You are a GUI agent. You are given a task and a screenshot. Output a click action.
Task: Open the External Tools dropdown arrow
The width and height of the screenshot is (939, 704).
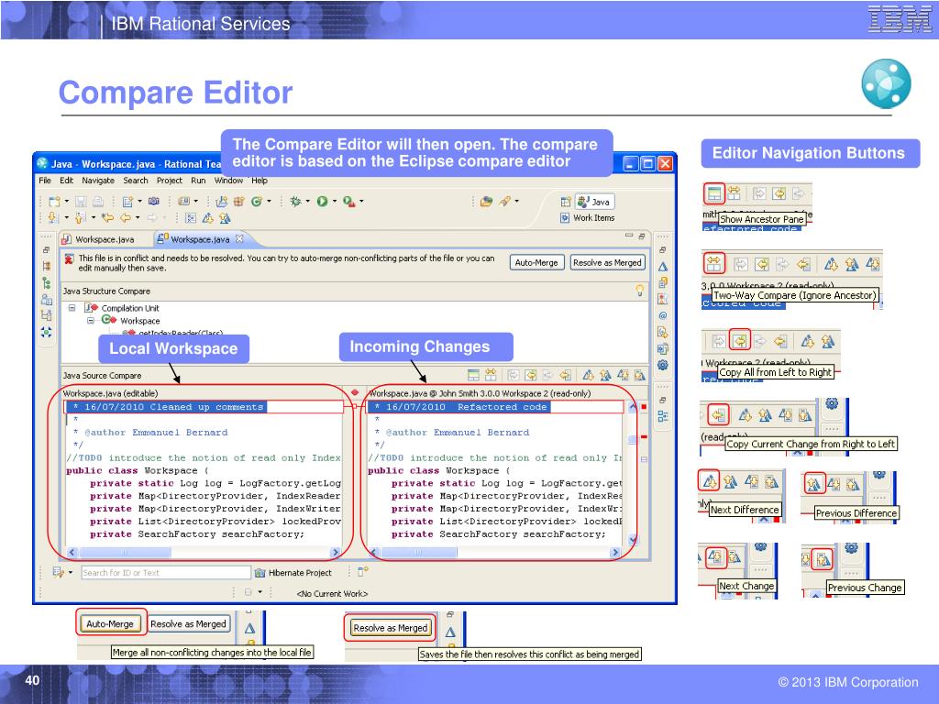361,202
